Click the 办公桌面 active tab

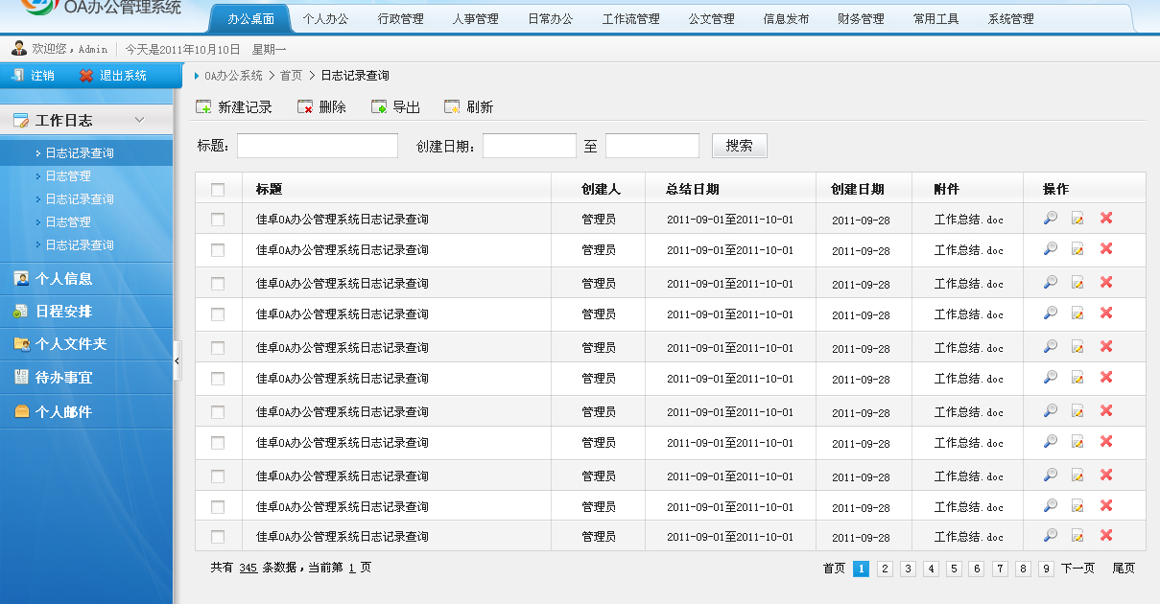250,18
